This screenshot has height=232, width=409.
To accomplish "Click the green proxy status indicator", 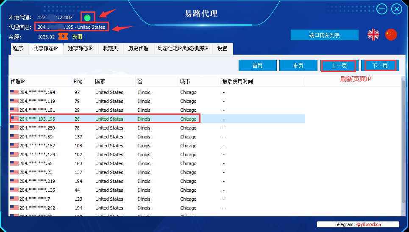I will point(87,18).
